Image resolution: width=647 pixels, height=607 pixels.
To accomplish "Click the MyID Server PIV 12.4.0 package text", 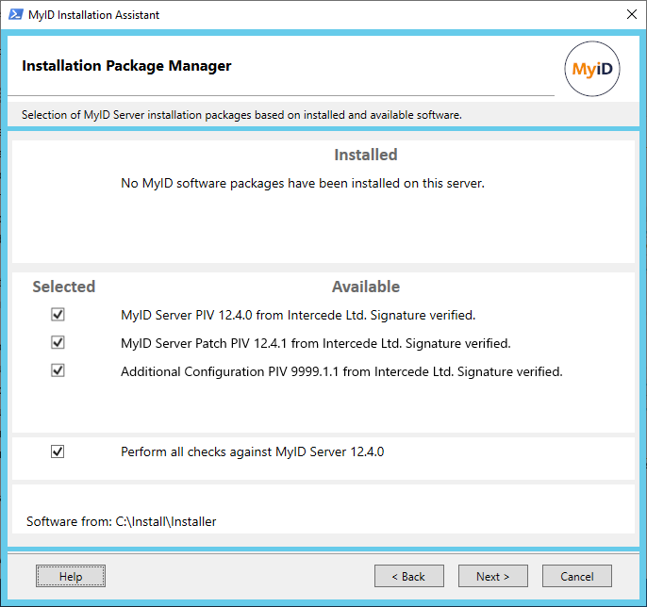I will pyautogui.click(x=298, y=315).
